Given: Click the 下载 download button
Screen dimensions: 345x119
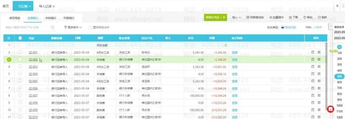Looking at the screenshot, I should [294, 17].
